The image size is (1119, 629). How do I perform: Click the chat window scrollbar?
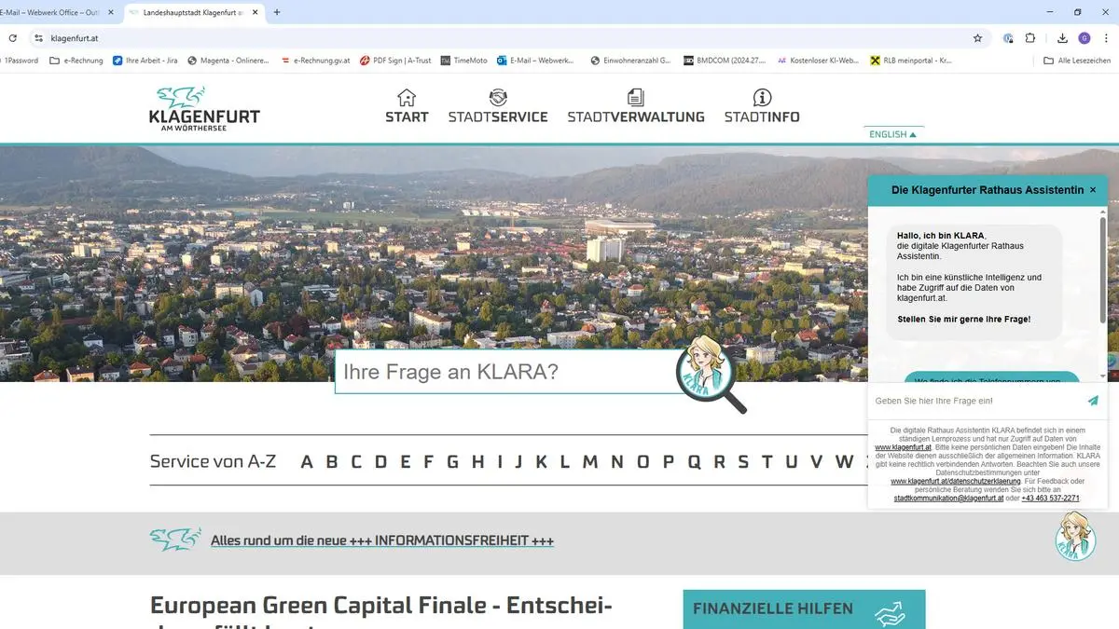pos(1103,270)
